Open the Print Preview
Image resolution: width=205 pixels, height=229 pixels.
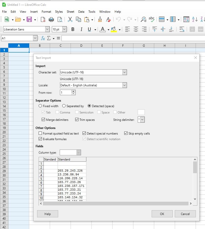60,20
